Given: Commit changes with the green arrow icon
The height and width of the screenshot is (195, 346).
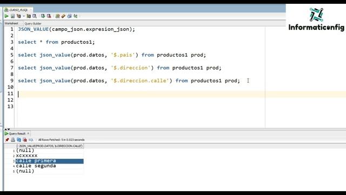Looking at the screenshot, I should [43, 16].
